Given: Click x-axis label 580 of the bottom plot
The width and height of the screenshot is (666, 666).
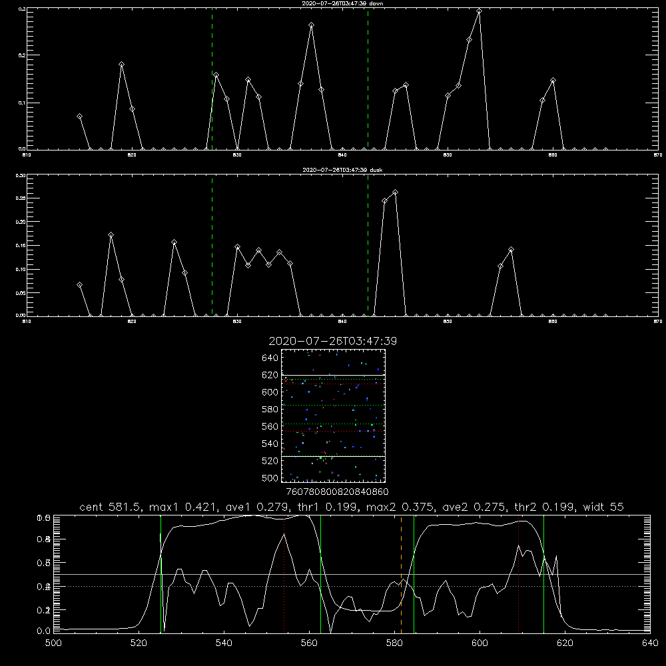Looking at the screenshot, I should [x=394, y=643].
